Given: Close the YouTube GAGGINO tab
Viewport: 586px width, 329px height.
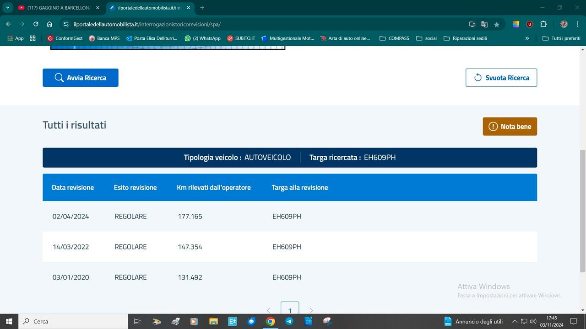Looking at the screenshot, I should coord(98,8).
